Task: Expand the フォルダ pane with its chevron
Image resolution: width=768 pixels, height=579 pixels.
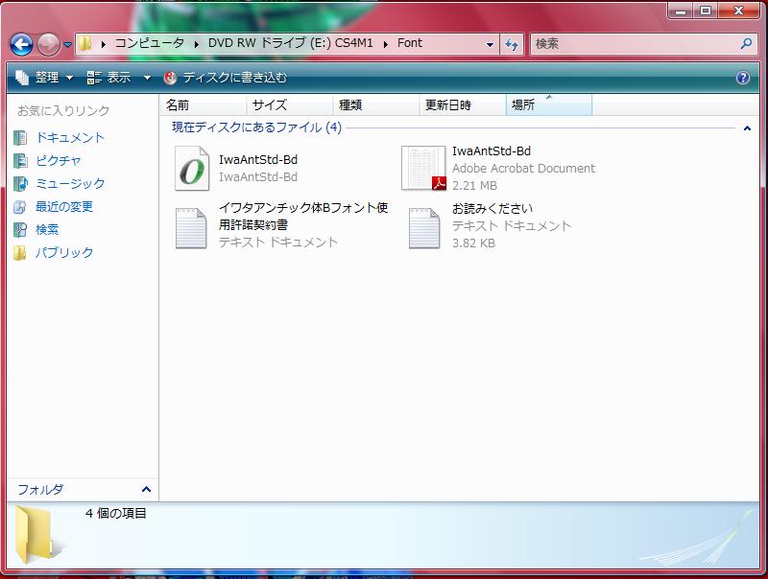Action: [x=146, y=489]
